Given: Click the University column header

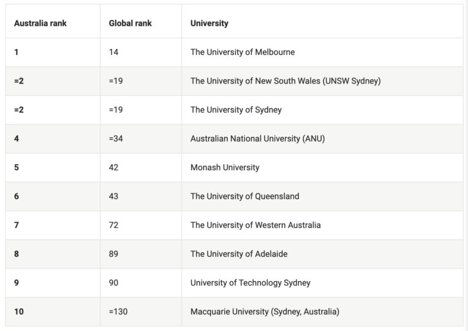Looking at the screenshot, I should point(209,23).
